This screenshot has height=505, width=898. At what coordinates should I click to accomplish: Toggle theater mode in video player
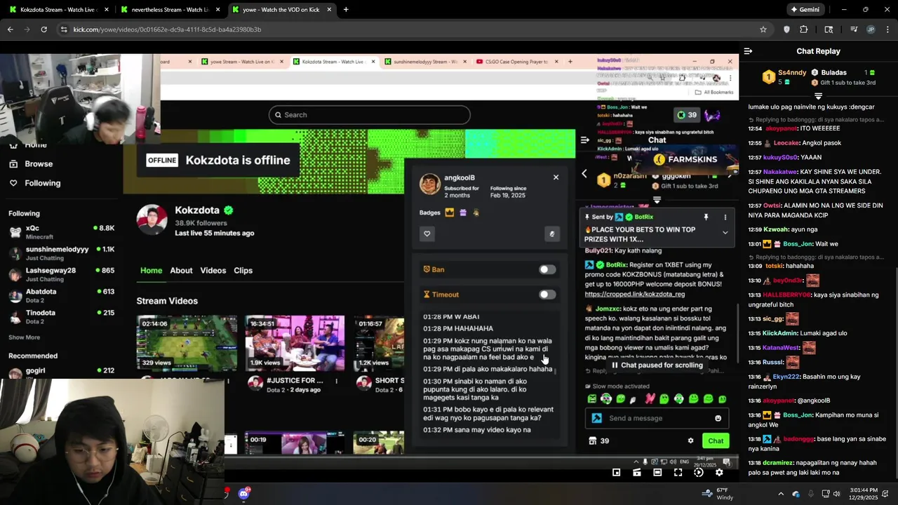[657, 473]
